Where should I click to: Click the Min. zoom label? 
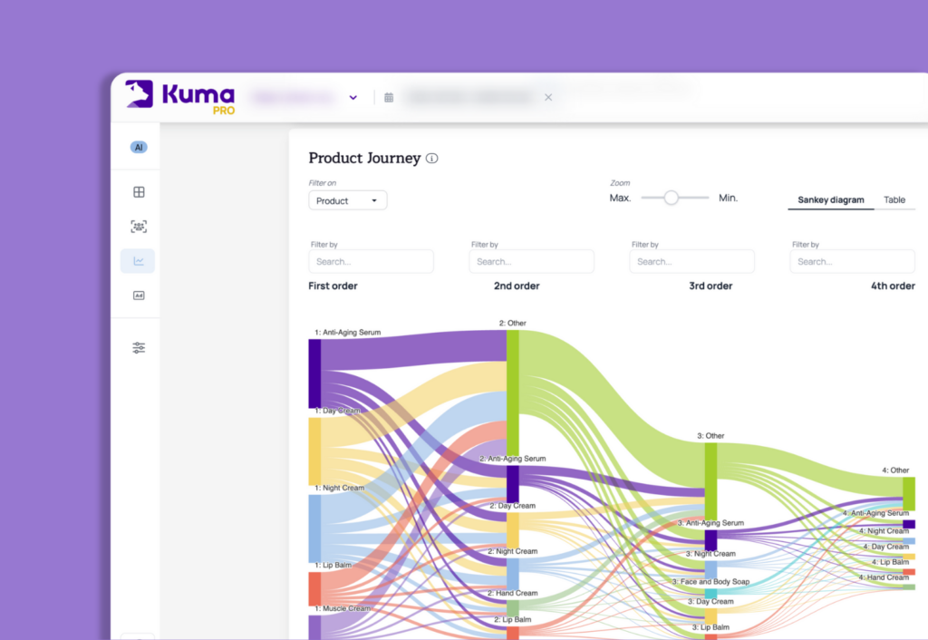pos(728,199)
